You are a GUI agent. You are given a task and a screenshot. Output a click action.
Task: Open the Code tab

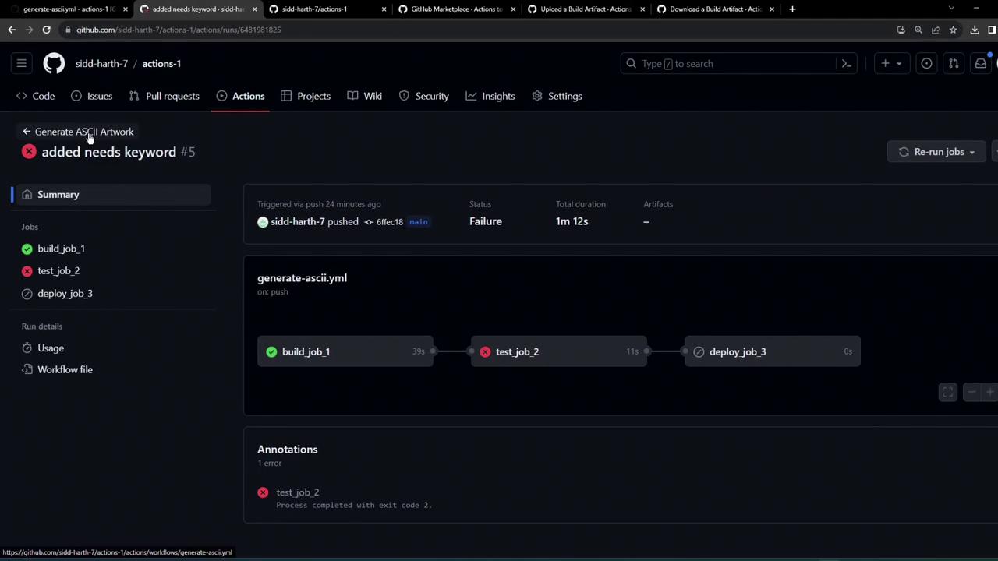[36, 96]
